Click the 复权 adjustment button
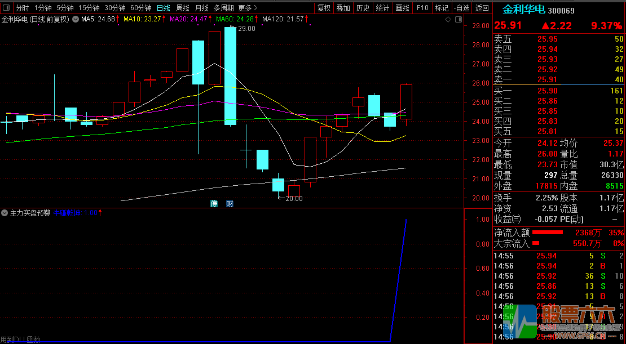 coord(324,8)
